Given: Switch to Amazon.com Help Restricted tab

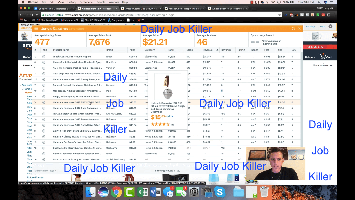Looking at the screenshot, I should (x=228, y=9).
